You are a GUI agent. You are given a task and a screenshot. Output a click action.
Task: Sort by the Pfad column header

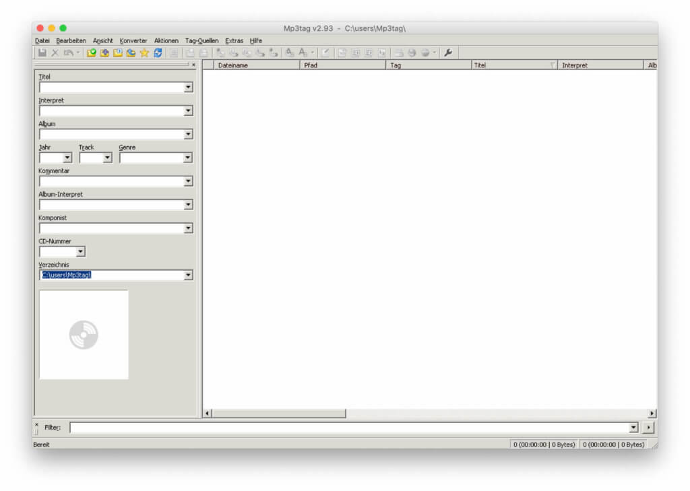[342, 65]
